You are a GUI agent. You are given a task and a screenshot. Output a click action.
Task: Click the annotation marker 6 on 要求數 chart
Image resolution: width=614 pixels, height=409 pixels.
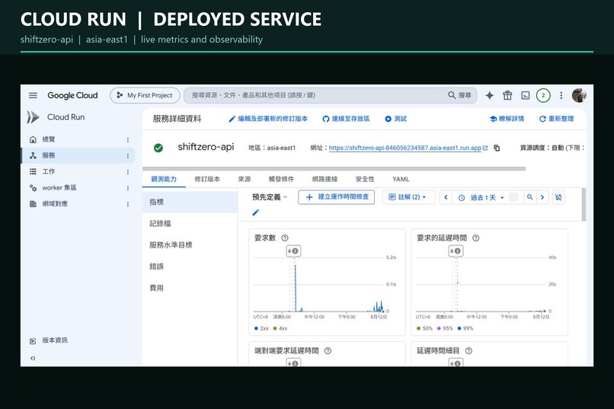[293, 251]
